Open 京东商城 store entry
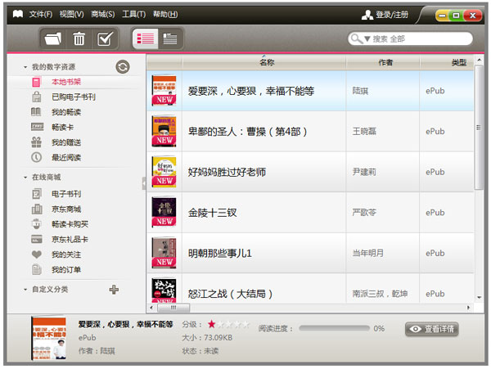The image size is (491, 369). point(65,209)
